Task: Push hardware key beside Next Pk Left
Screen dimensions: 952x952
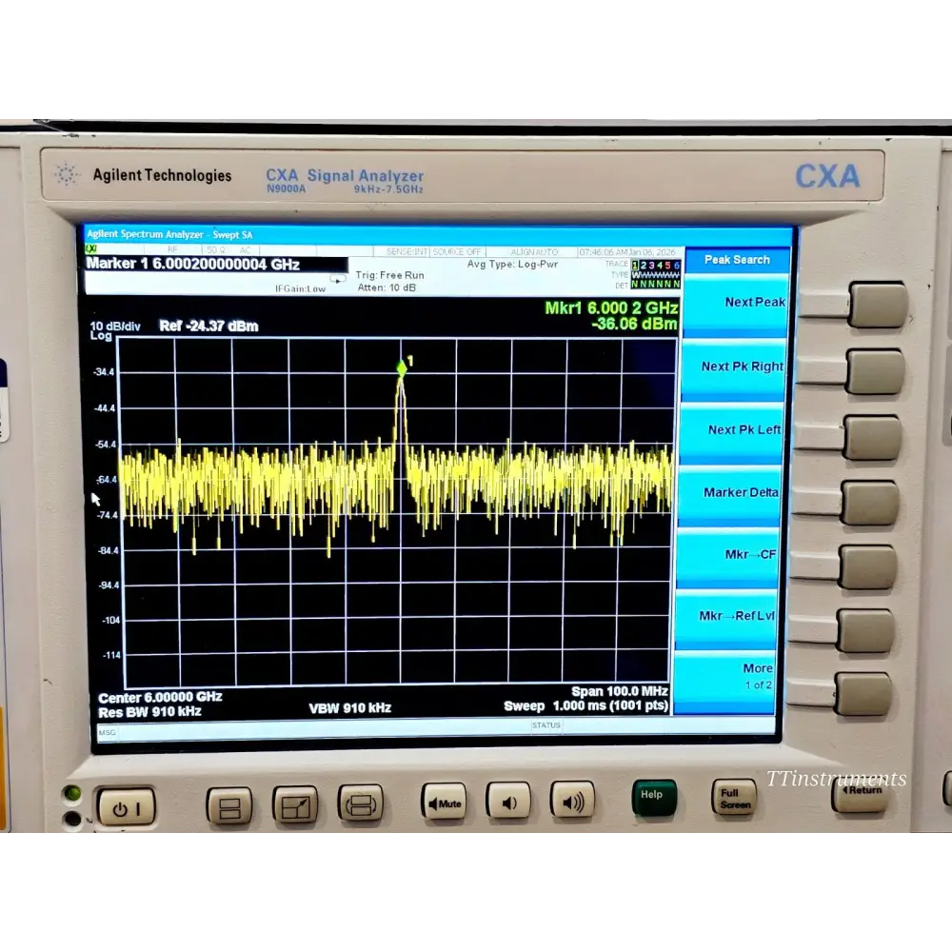Action: (x=872, y=437)
